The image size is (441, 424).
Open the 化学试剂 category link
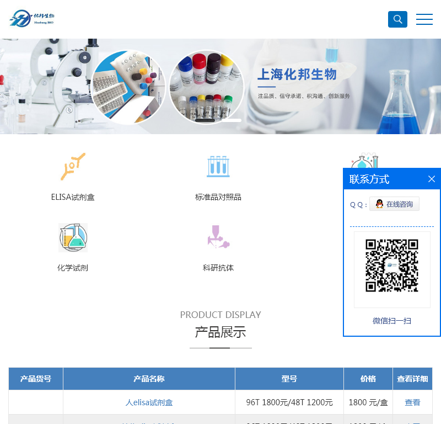pyautogui.click(x=73, y=268)
